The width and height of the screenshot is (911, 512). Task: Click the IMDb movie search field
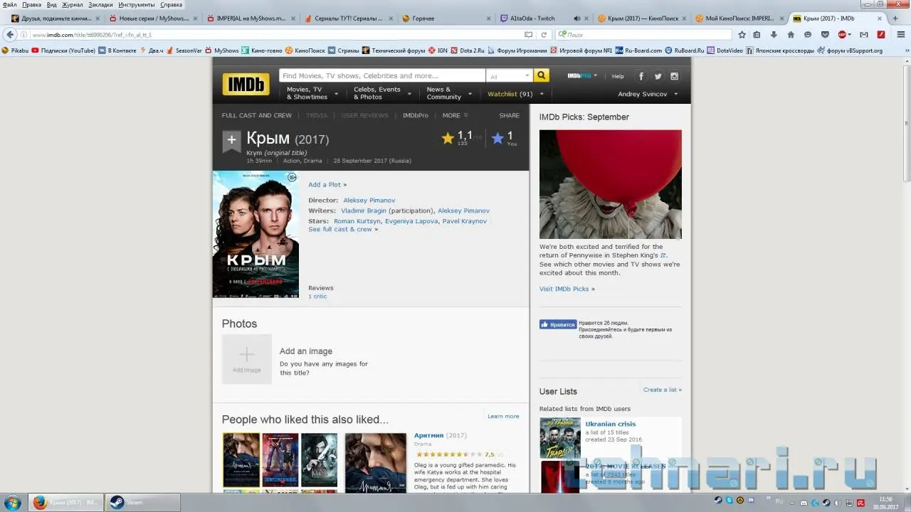[x=382, y=75]
